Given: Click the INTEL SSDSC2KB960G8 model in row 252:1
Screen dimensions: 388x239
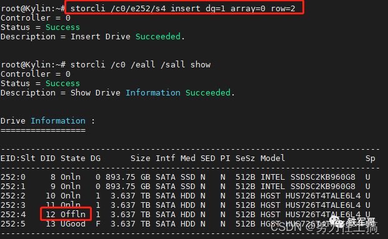Looking at the screenshot, I should (308, 186).
